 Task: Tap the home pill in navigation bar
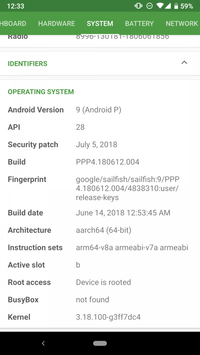100,343
